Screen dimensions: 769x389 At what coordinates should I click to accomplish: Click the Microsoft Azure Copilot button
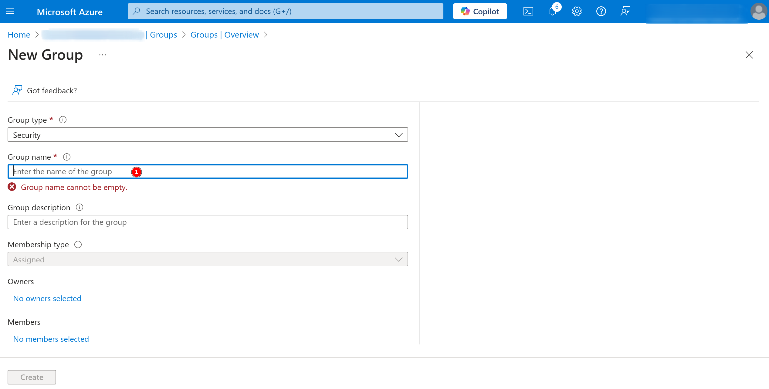[x=480, y=12]
